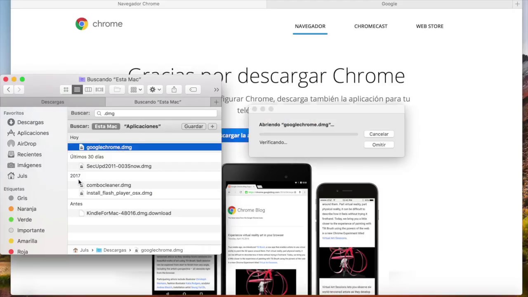Click Juls in the path bar
528x297 pixels.
click(x=81, y=250)
